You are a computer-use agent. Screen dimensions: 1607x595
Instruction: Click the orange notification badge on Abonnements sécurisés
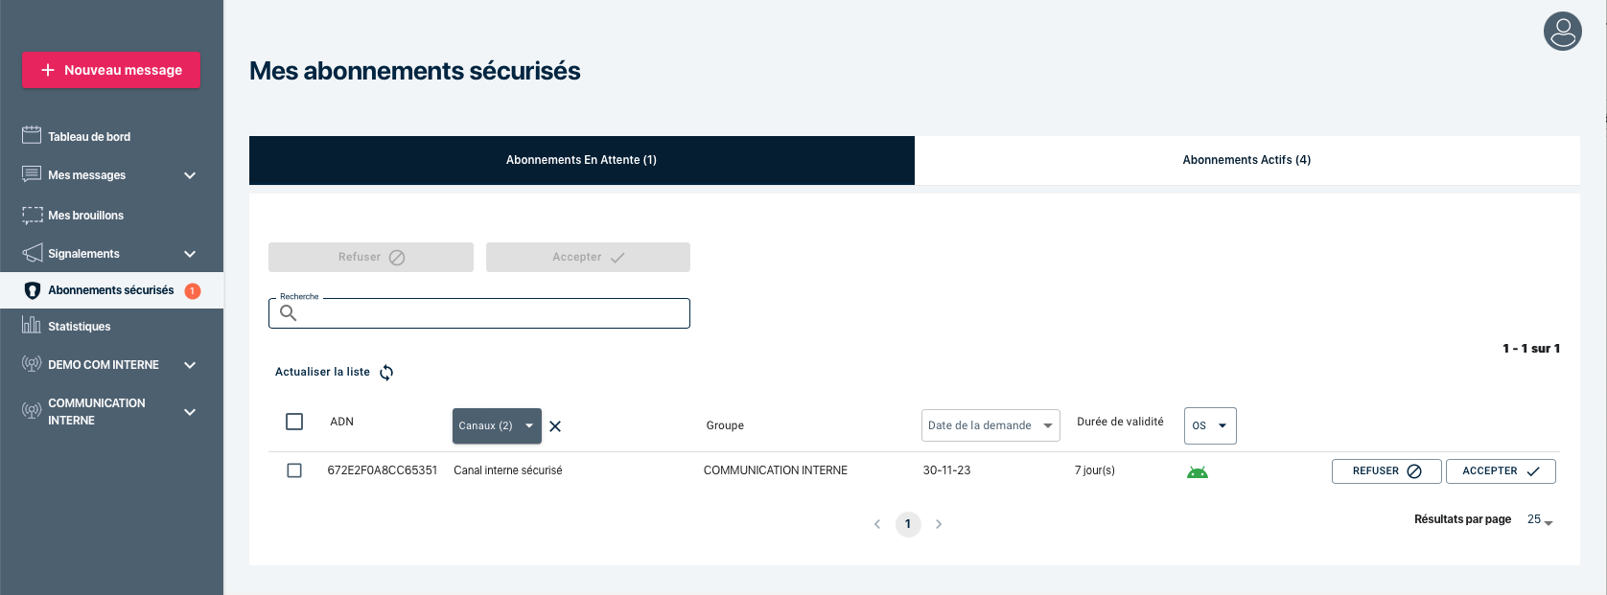click(193, 290)
